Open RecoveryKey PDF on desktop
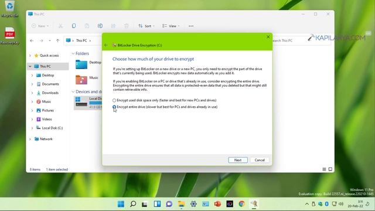 (x=9, y=36)
